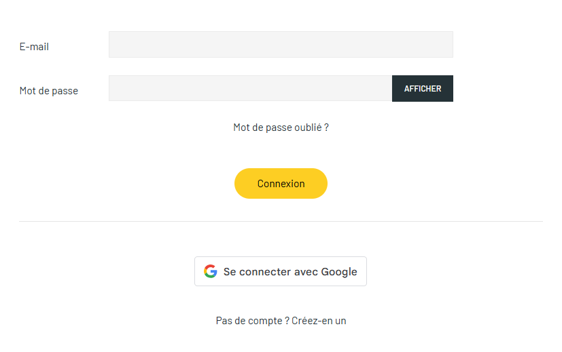
Task: Click the Google "G" logo icon
Action: coord(211,271)
